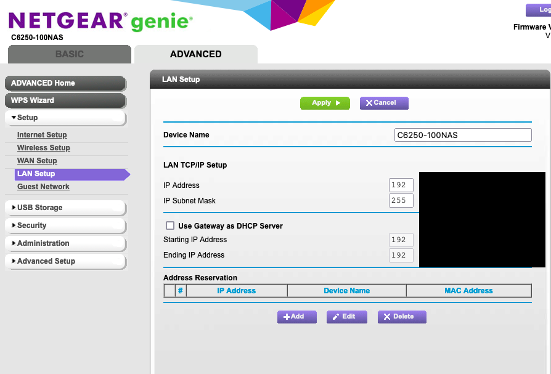This screenshot has width=551, height=374.
Task: Expand the Advanced Setup section
Action: click(x=65, y=261)
